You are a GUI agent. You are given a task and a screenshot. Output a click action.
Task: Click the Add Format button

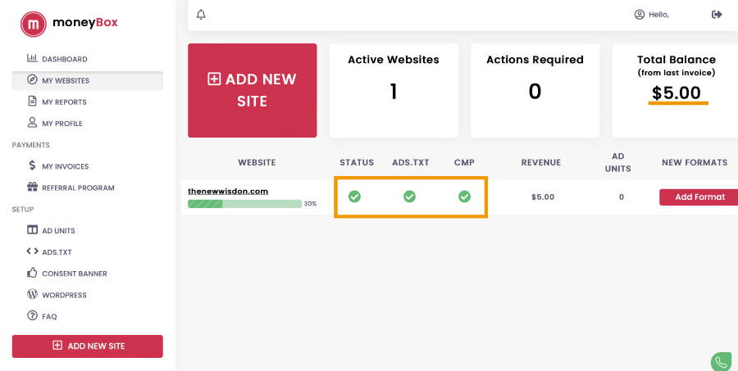699,197
